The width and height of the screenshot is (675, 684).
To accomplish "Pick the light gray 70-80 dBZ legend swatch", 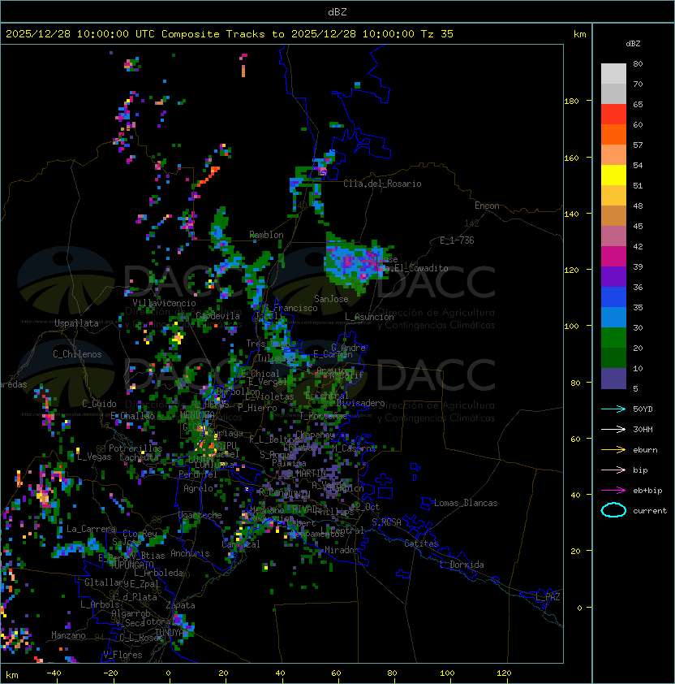I will (613, 74).
